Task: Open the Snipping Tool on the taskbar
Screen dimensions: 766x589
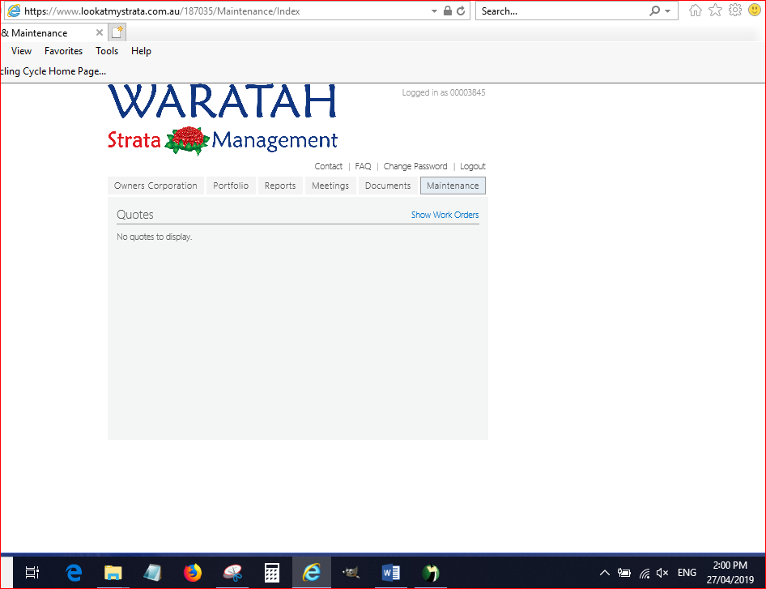Action: [232, 572]
